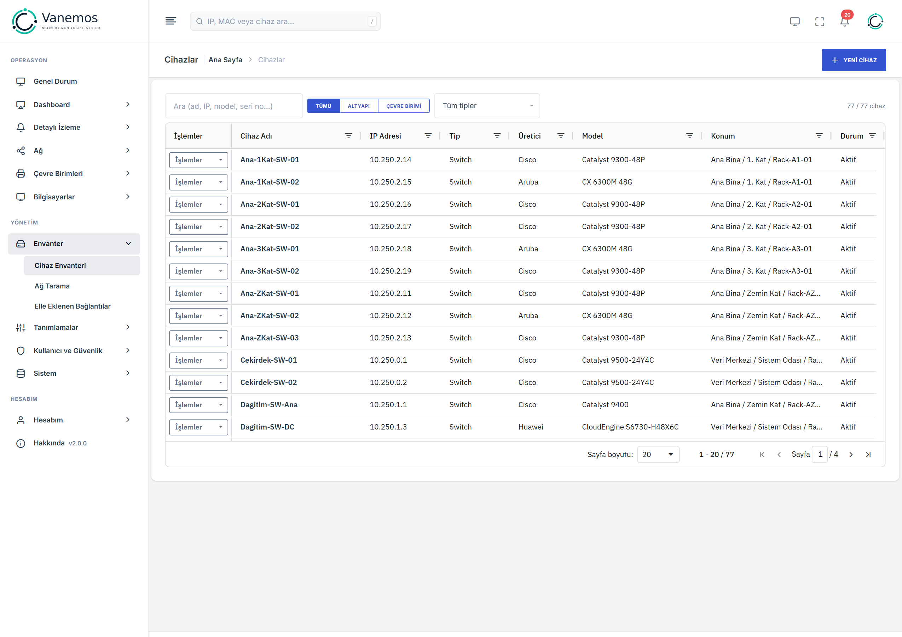Screen dimensions: 902x637
Task: Click device name Ana-ZKat-SW-03
Action: (269, 338)
